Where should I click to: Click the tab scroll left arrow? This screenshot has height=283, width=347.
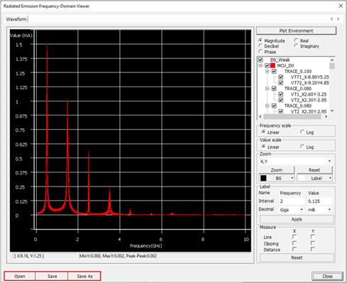click(x=331, y=19)
